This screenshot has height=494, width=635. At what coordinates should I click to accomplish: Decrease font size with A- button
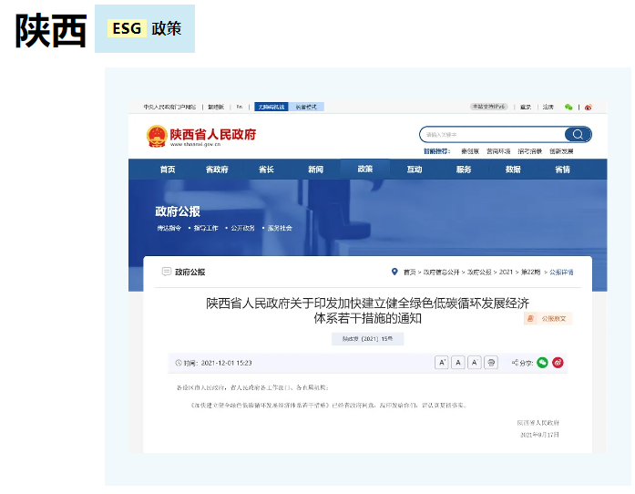474,362
